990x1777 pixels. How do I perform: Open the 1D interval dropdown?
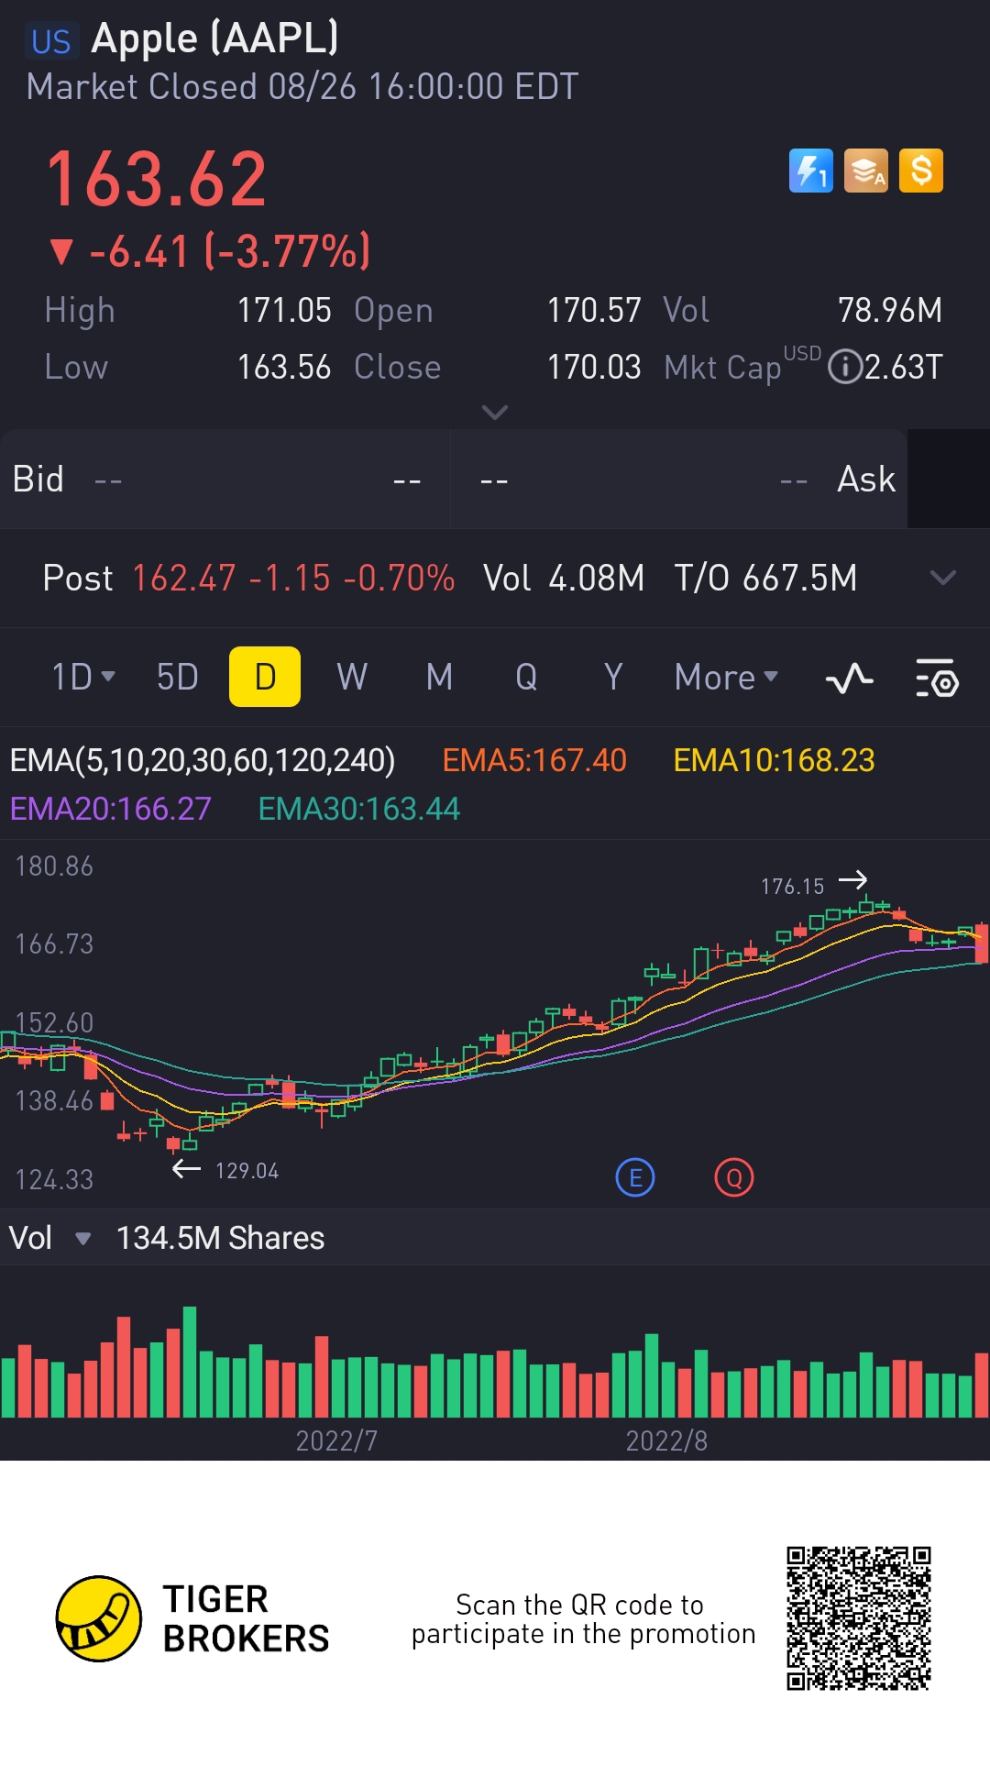[x=82, y=678]
